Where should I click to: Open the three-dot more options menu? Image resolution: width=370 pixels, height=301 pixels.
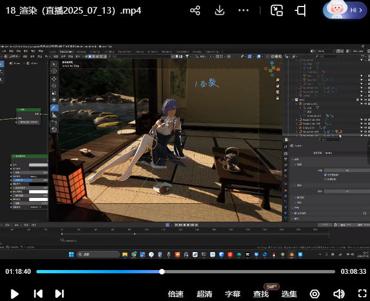[x=243, y=10]
